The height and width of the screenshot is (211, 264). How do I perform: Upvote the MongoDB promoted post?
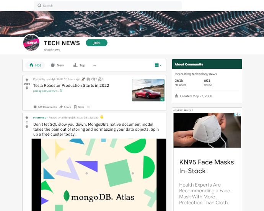(x=27, y=118)
